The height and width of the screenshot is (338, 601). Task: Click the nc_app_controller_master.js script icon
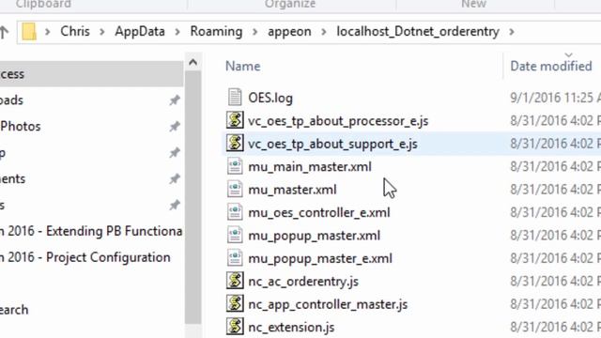point(235,303)
